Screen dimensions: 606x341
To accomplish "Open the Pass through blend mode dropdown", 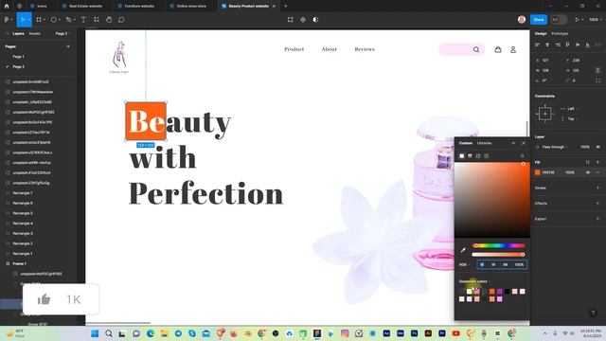I will click(556, 147).
